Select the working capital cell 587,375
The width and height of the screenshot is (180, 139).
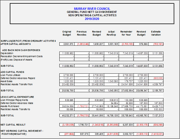pos(82,134)
